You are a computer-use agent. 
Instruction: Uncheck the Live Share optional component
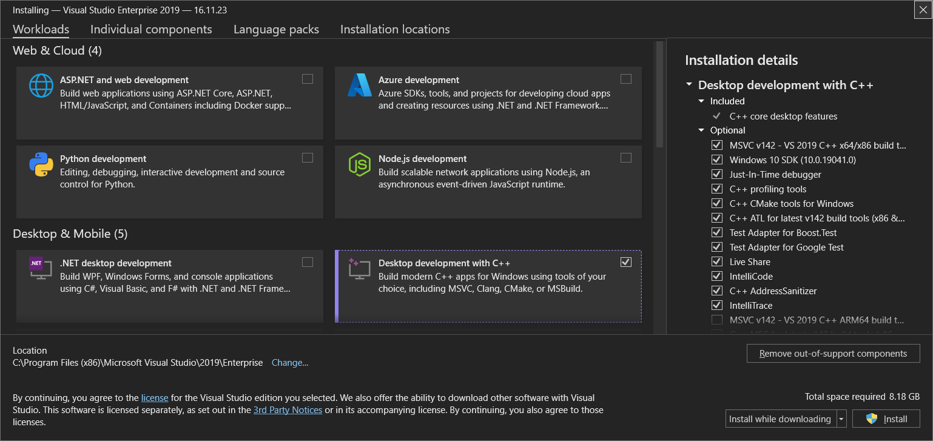(x=717, y=262)
